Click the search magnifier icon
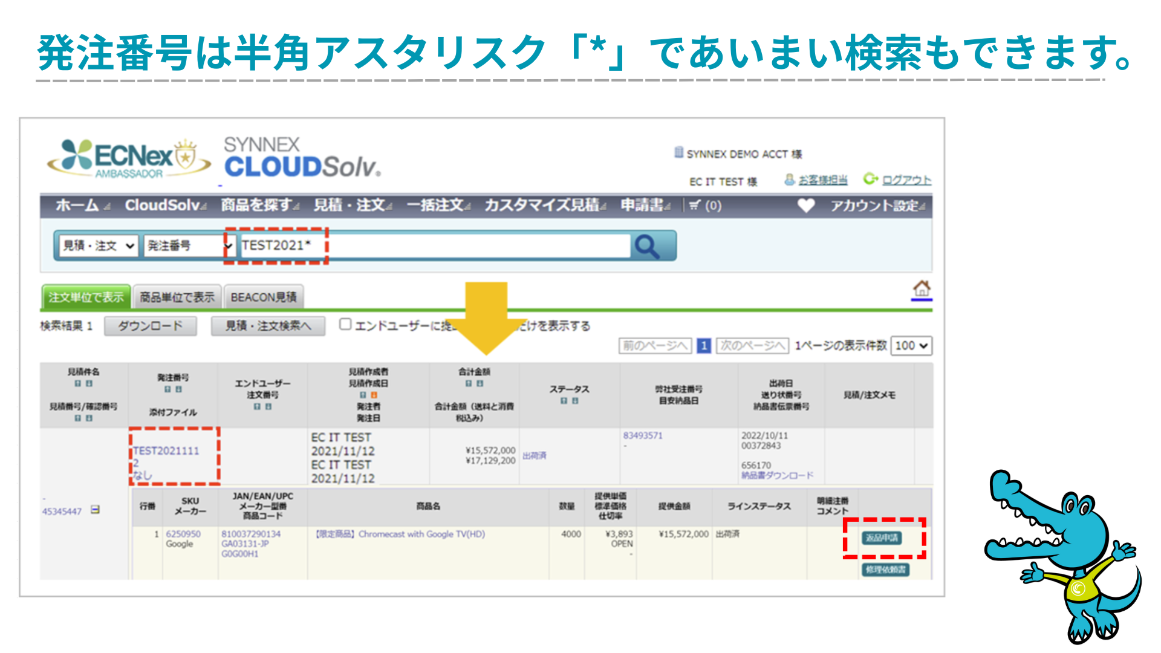Image resolution: width=1161 pixels, height=653 pixels. coord(648,245)
